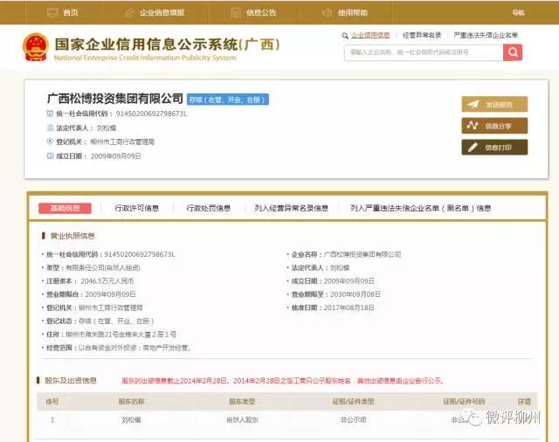Click the site title 国家企业信用信息公示系统(广西)
The height and width of the screenshot is (442, 559).
[x=167, y=45]
